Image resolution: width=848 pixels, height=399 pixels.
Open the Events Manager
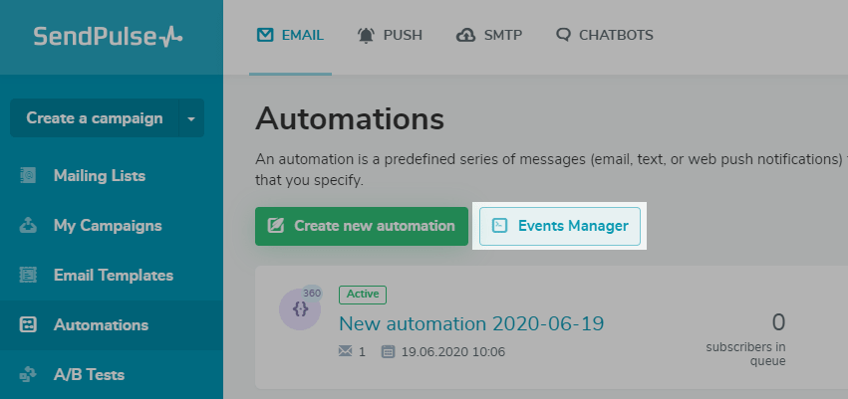tap(560, 226)
